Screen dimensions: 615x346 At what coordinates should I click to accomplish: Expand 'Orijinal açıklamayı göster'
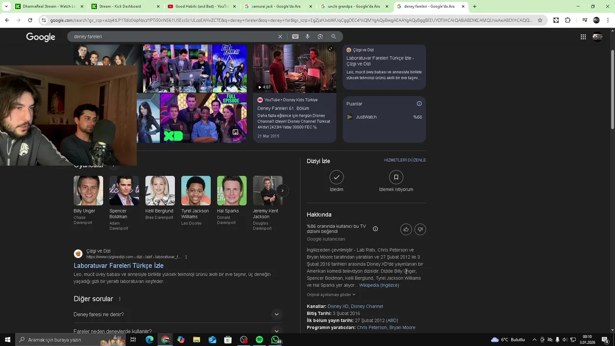tap(331, 295)
